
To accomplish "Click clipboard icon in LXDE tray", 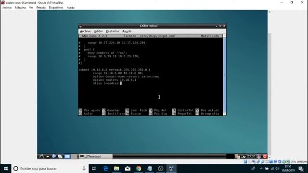I will pos(237,156).
